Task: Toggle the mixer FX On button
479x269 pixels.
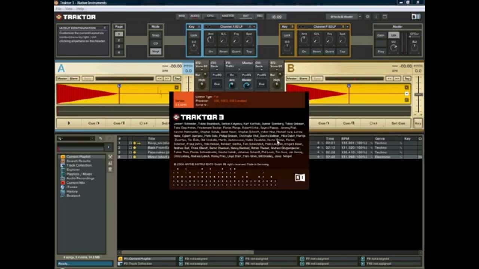Action: 232,75
